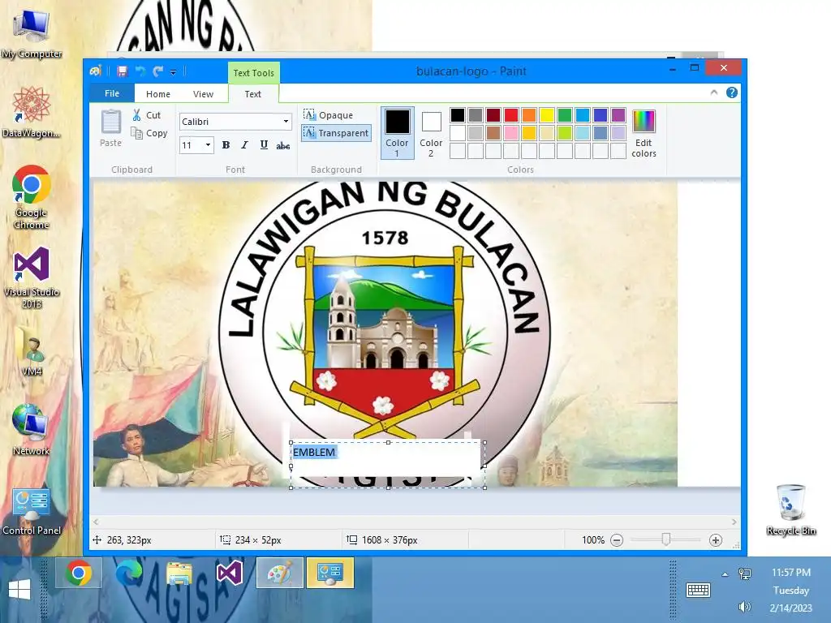Open the Recycle Bin
Viewport: 831px width, 623px height.
(790, 509)
